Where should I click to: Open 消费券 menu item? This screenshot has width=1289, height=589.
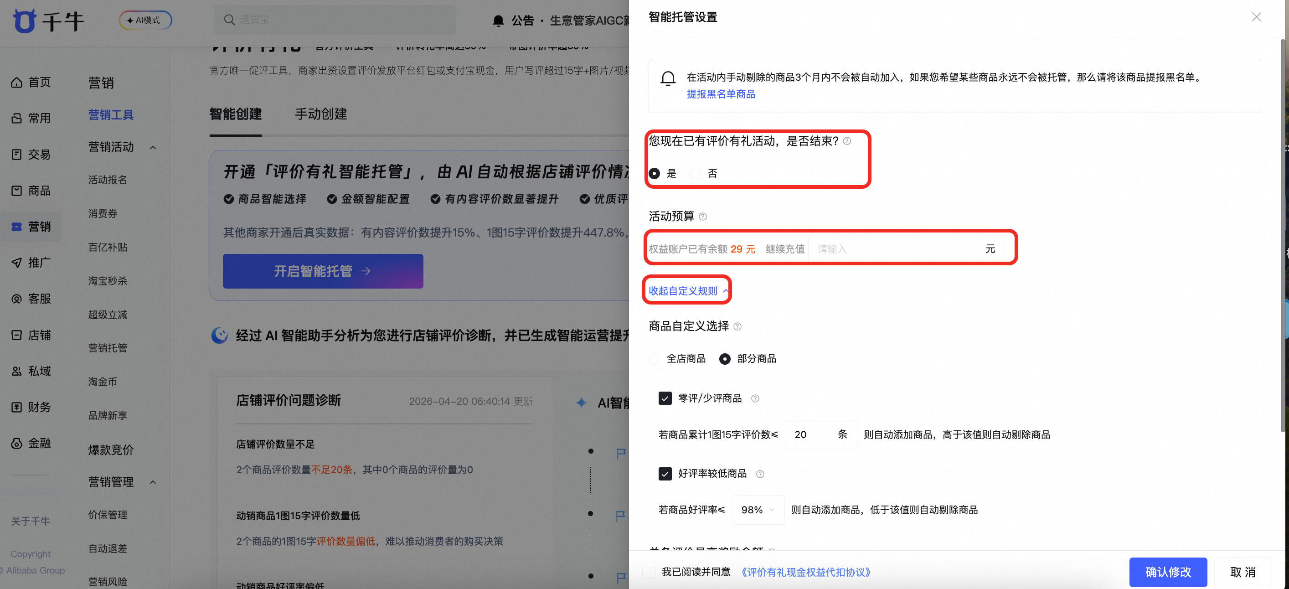coord(103,214)
